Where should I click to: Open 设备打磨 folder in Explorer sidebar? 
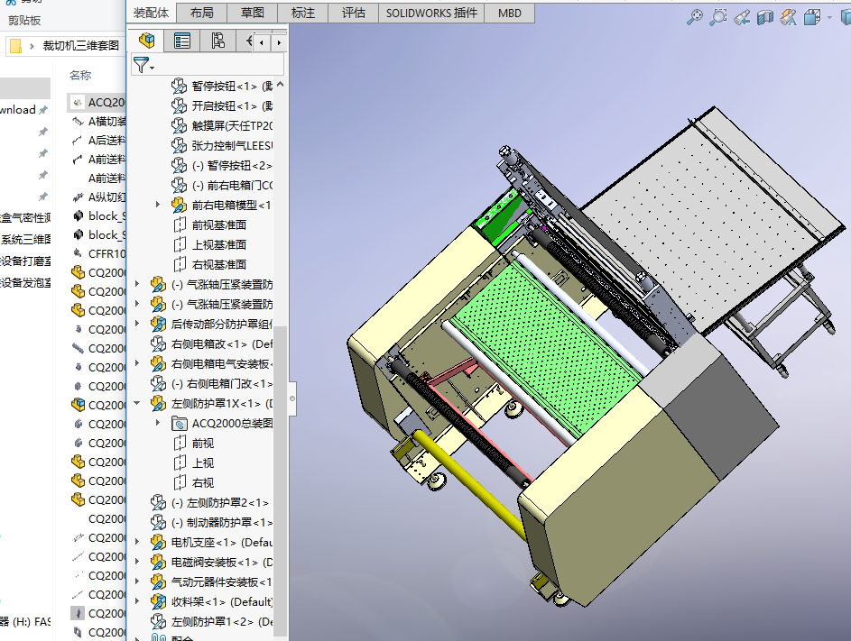tap(25, 261)
